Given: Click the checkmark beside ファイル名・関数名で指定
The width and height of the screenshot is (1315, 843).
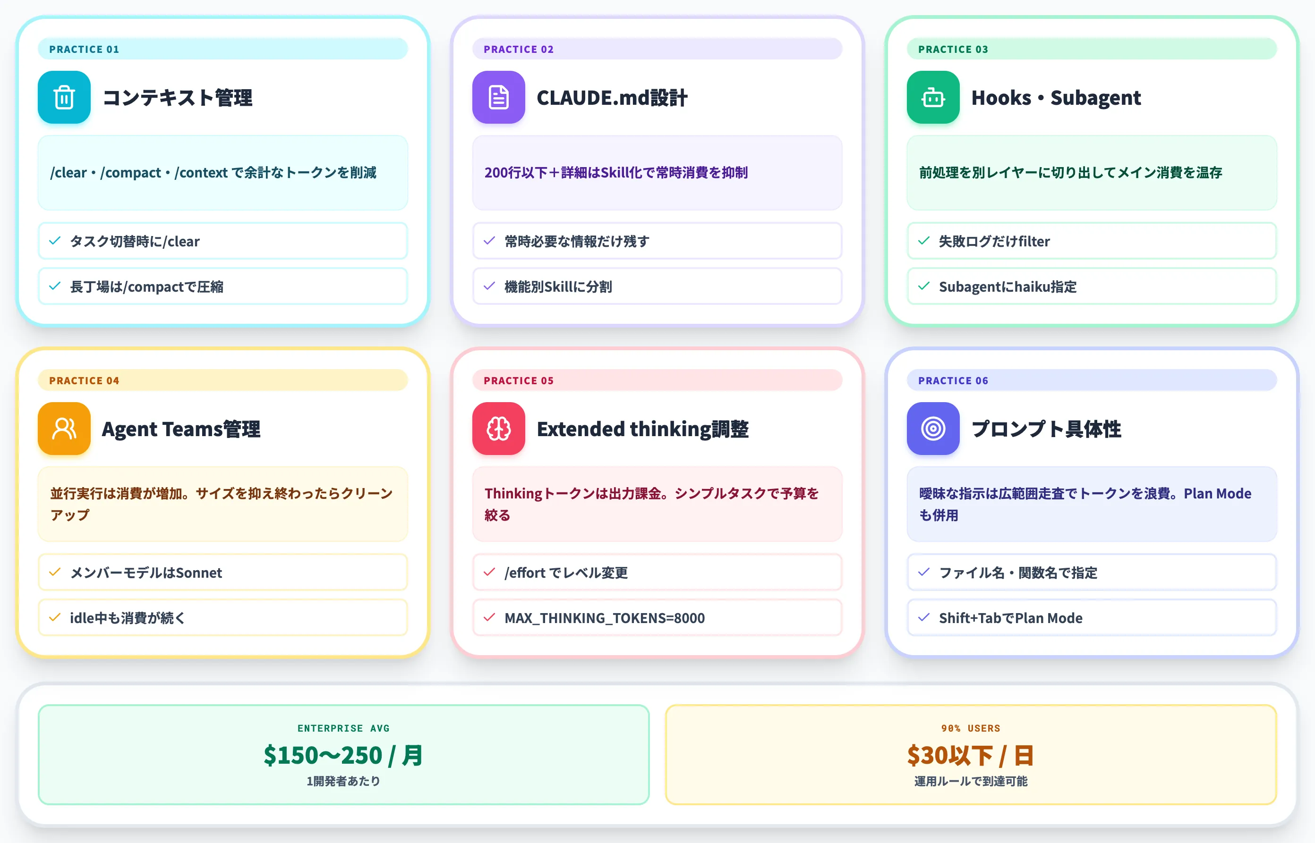Looking at the screenshot, I should click(x=923, y=572).
